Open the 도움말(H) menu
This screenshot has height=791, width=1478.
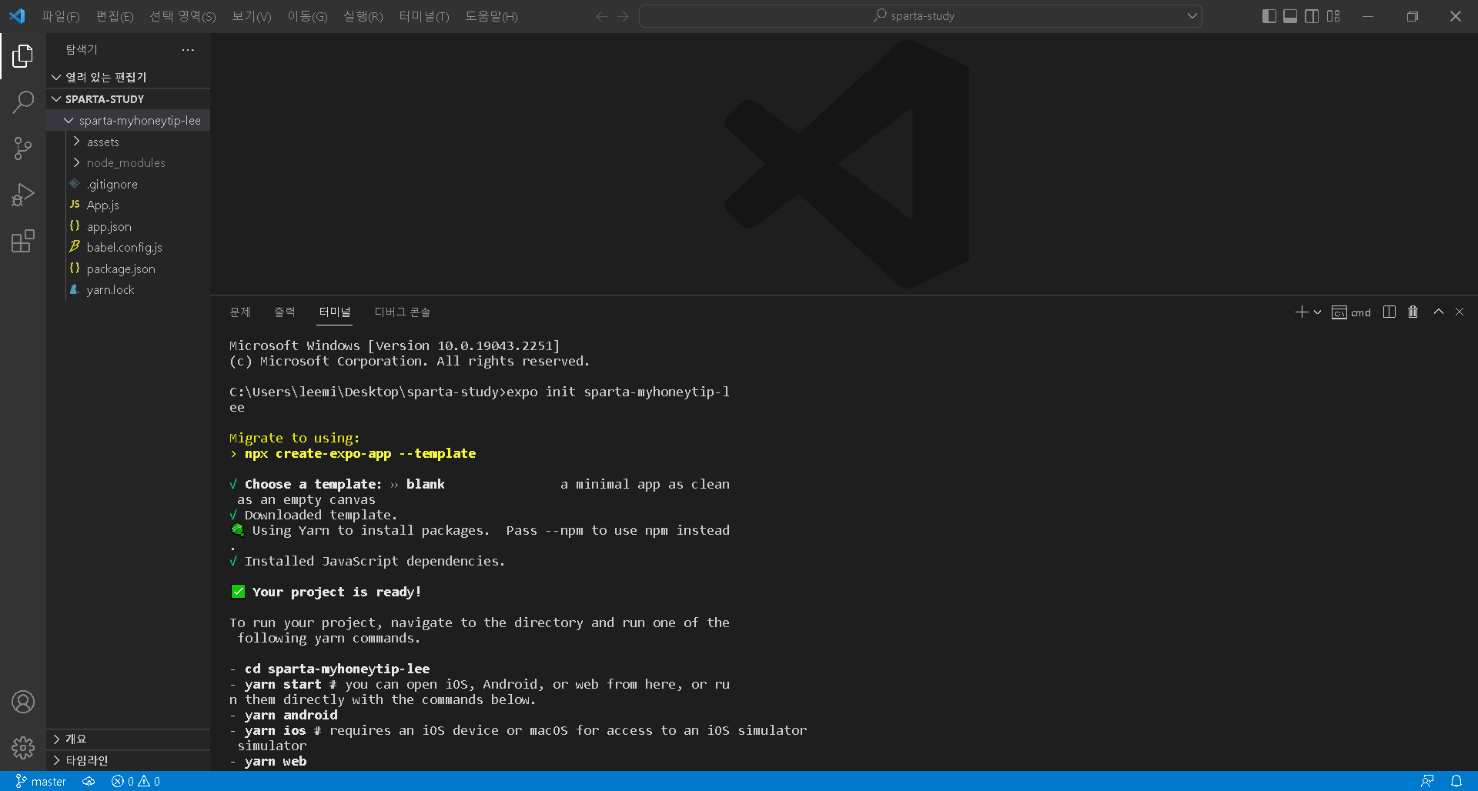[491, 16]
